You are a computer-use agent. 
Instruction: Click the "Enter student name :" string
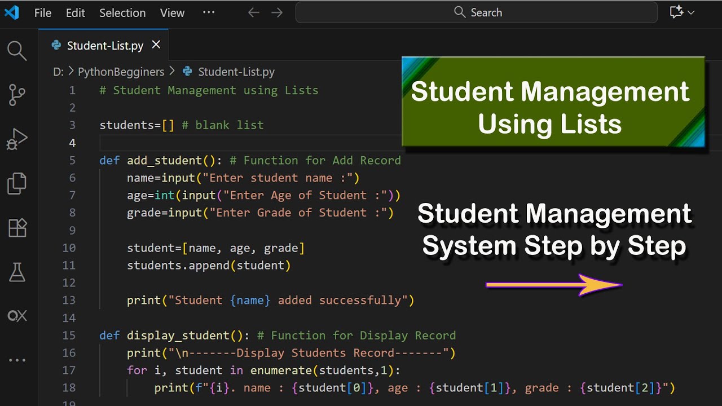(278, 178)
